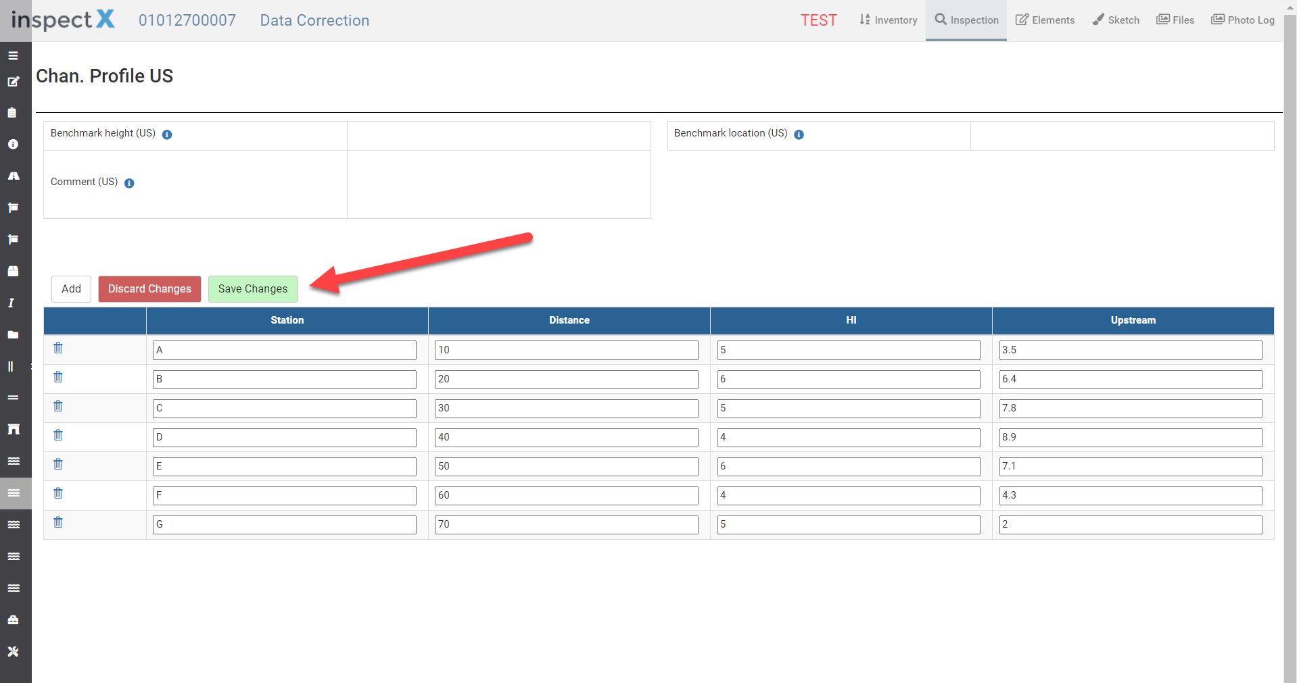This screenshot has width=1297, height=683.
Task: Click the crossed tools icon in the sidebar
Action: click(x=13, y=651)
